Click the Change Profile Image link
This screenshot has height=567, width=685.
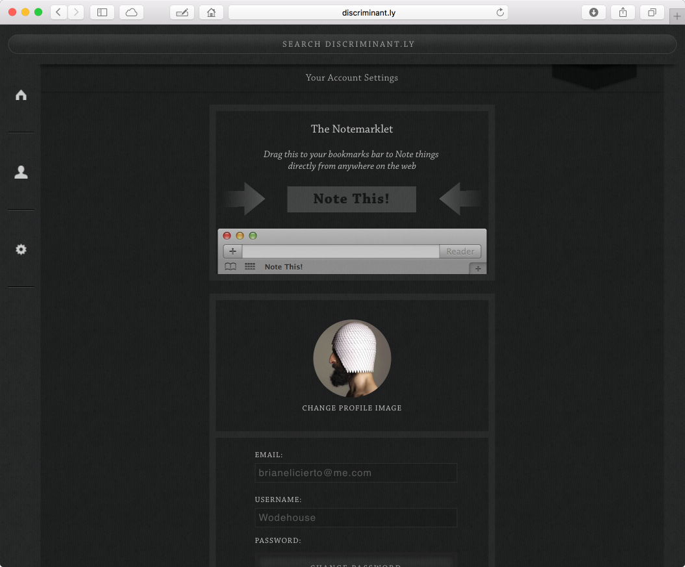352,408
